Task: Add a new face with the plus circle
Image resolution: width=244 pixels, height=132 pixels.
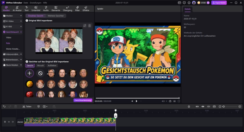Action: pyautogui.click(x=29, y=73)
